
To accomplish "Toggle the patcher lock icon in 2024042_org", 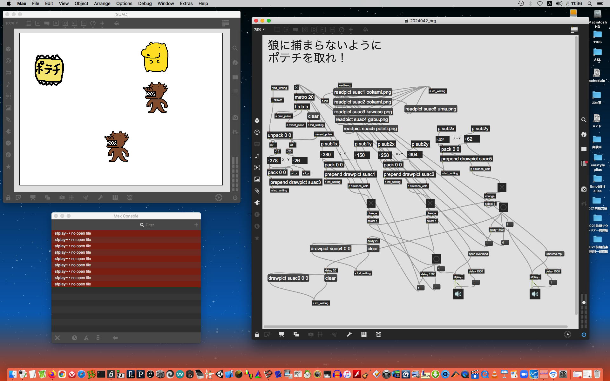I will 257,334.
